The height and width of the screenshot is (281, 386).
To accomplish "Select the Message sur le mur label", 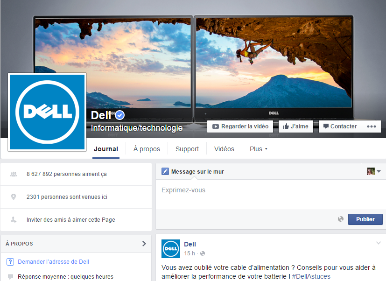I will coord(197,172).
